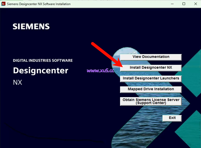Click the View Documentation button
The width and height of the screenshot is (201, 148).
click(151, 57)
